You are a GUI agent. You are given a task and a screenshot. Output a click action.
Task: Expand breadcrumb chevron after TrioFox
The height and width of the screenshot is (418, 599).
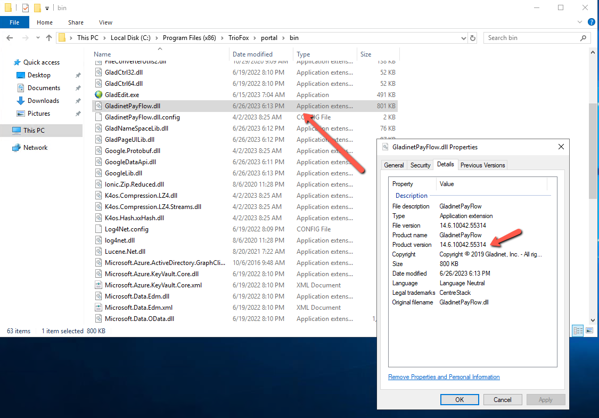point(255,38)
